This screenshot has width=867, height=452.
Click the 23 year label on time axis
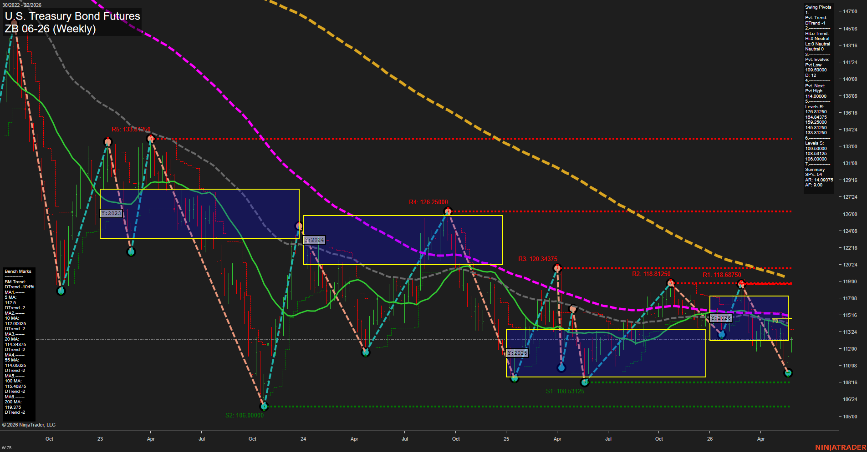[100, 439]
